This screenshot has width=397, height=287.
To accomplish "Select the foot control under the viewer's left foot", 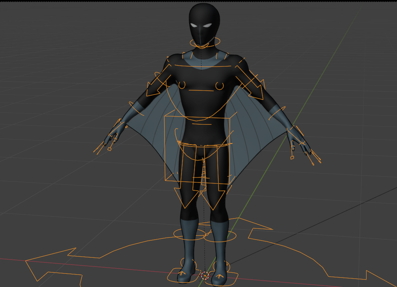I will pos(183,276).
